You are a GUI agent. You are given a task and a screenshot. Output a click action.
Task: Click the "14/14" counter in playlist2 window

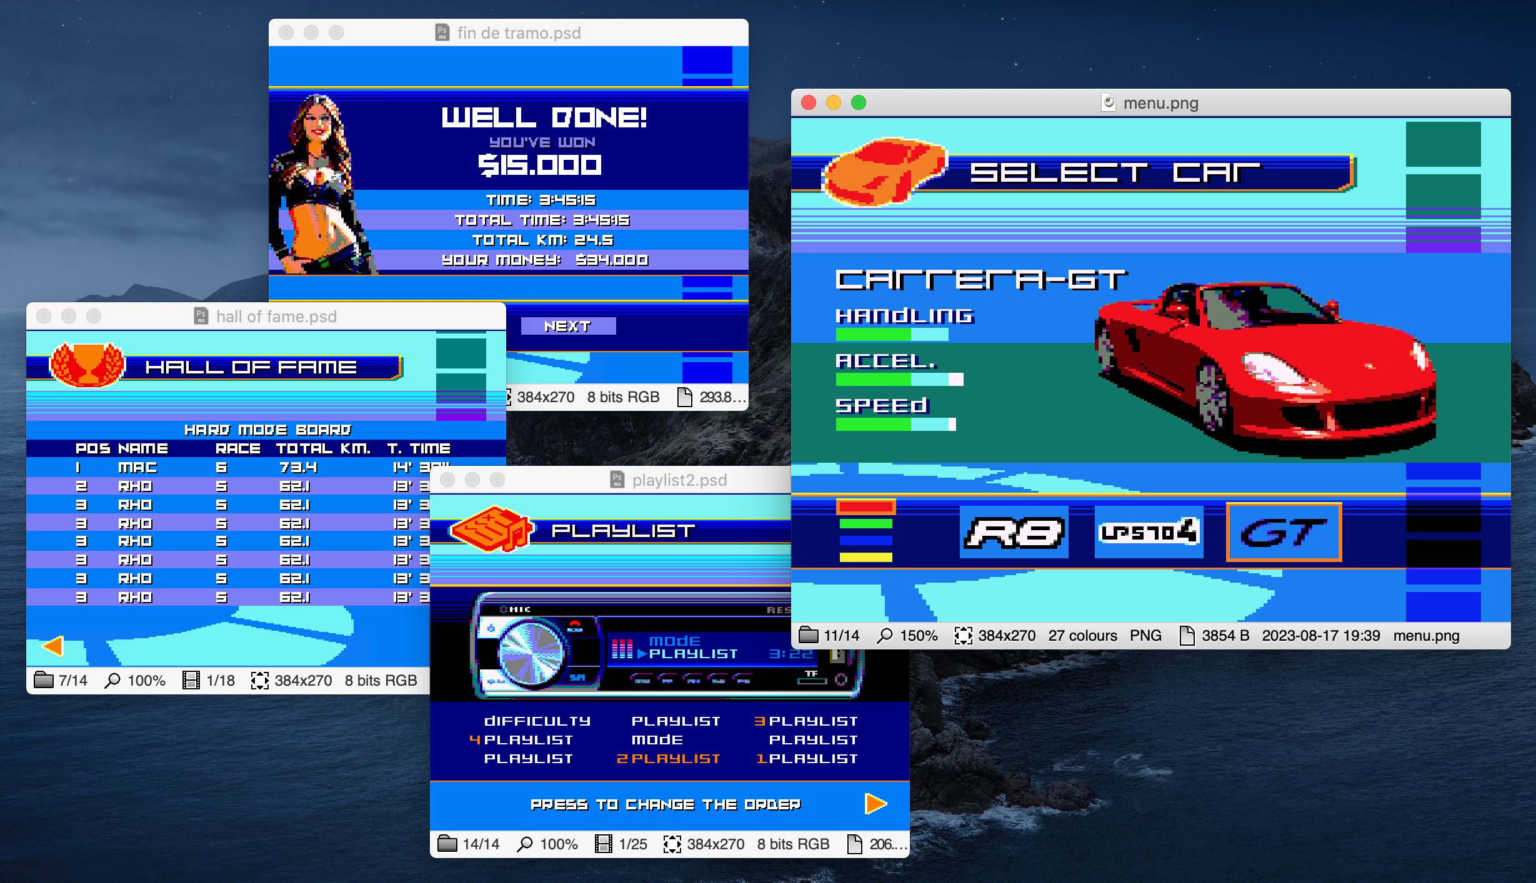click(481, 844)
